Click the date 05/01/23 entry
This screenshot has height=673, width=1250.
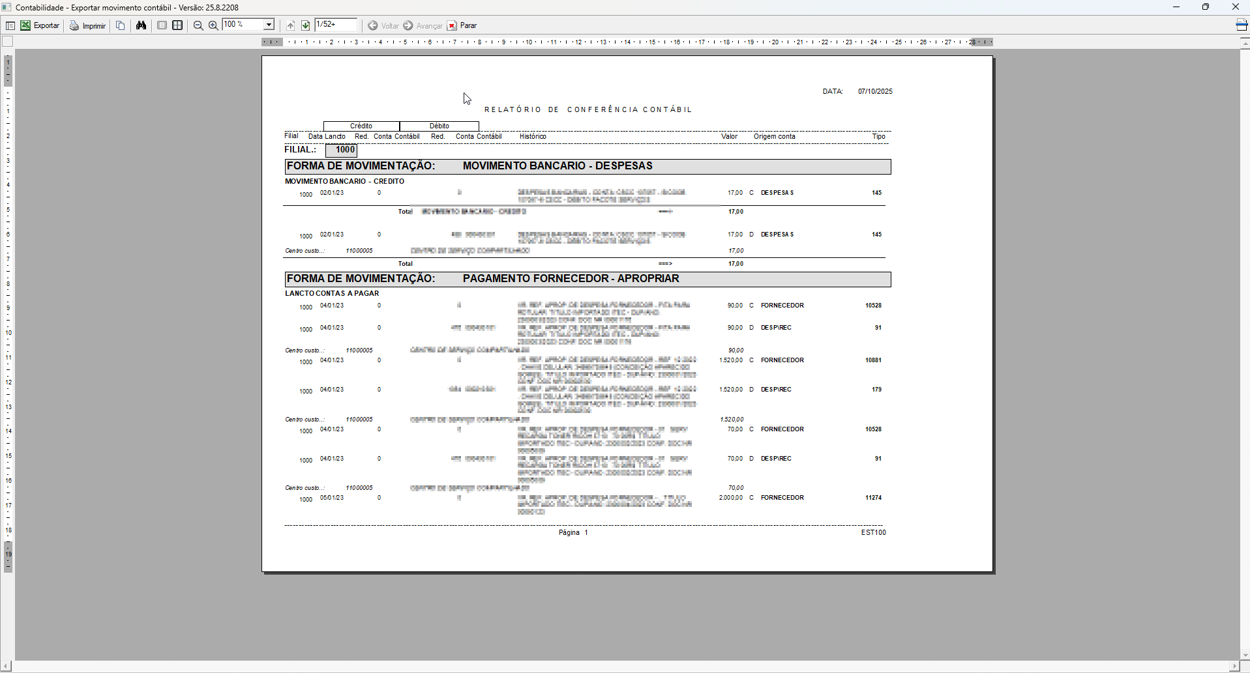point(332,498)
